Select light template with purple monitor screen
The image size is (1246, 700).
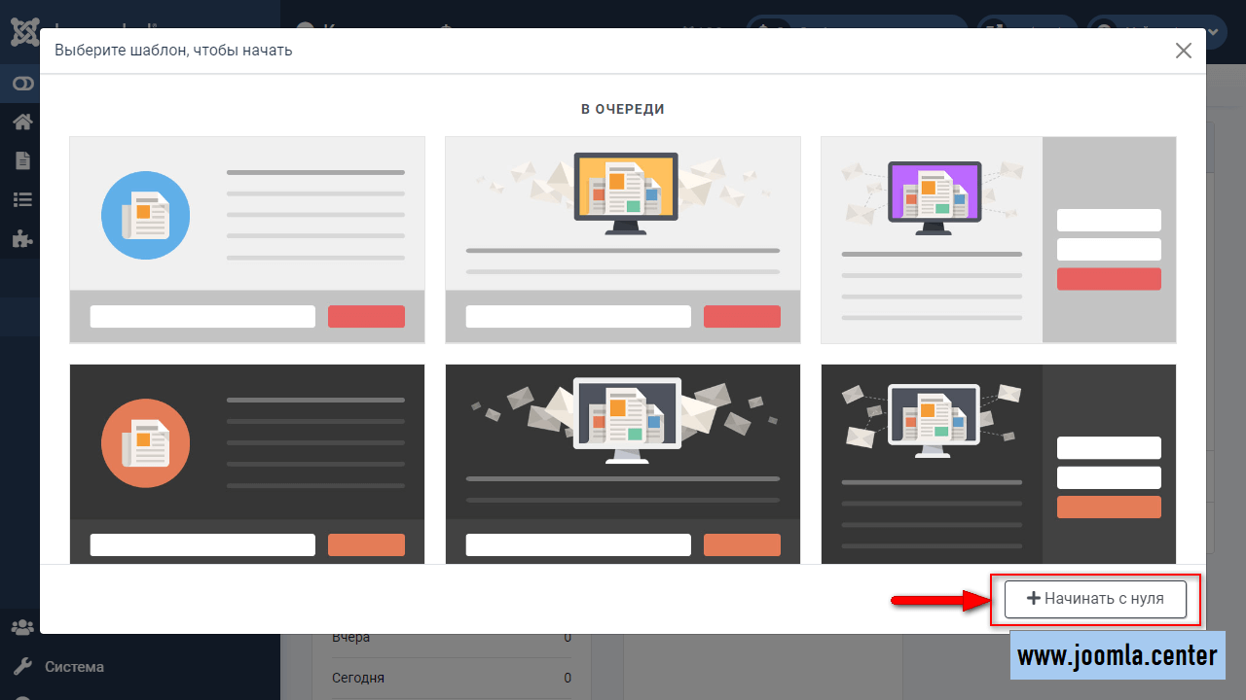tap(998, 239)
